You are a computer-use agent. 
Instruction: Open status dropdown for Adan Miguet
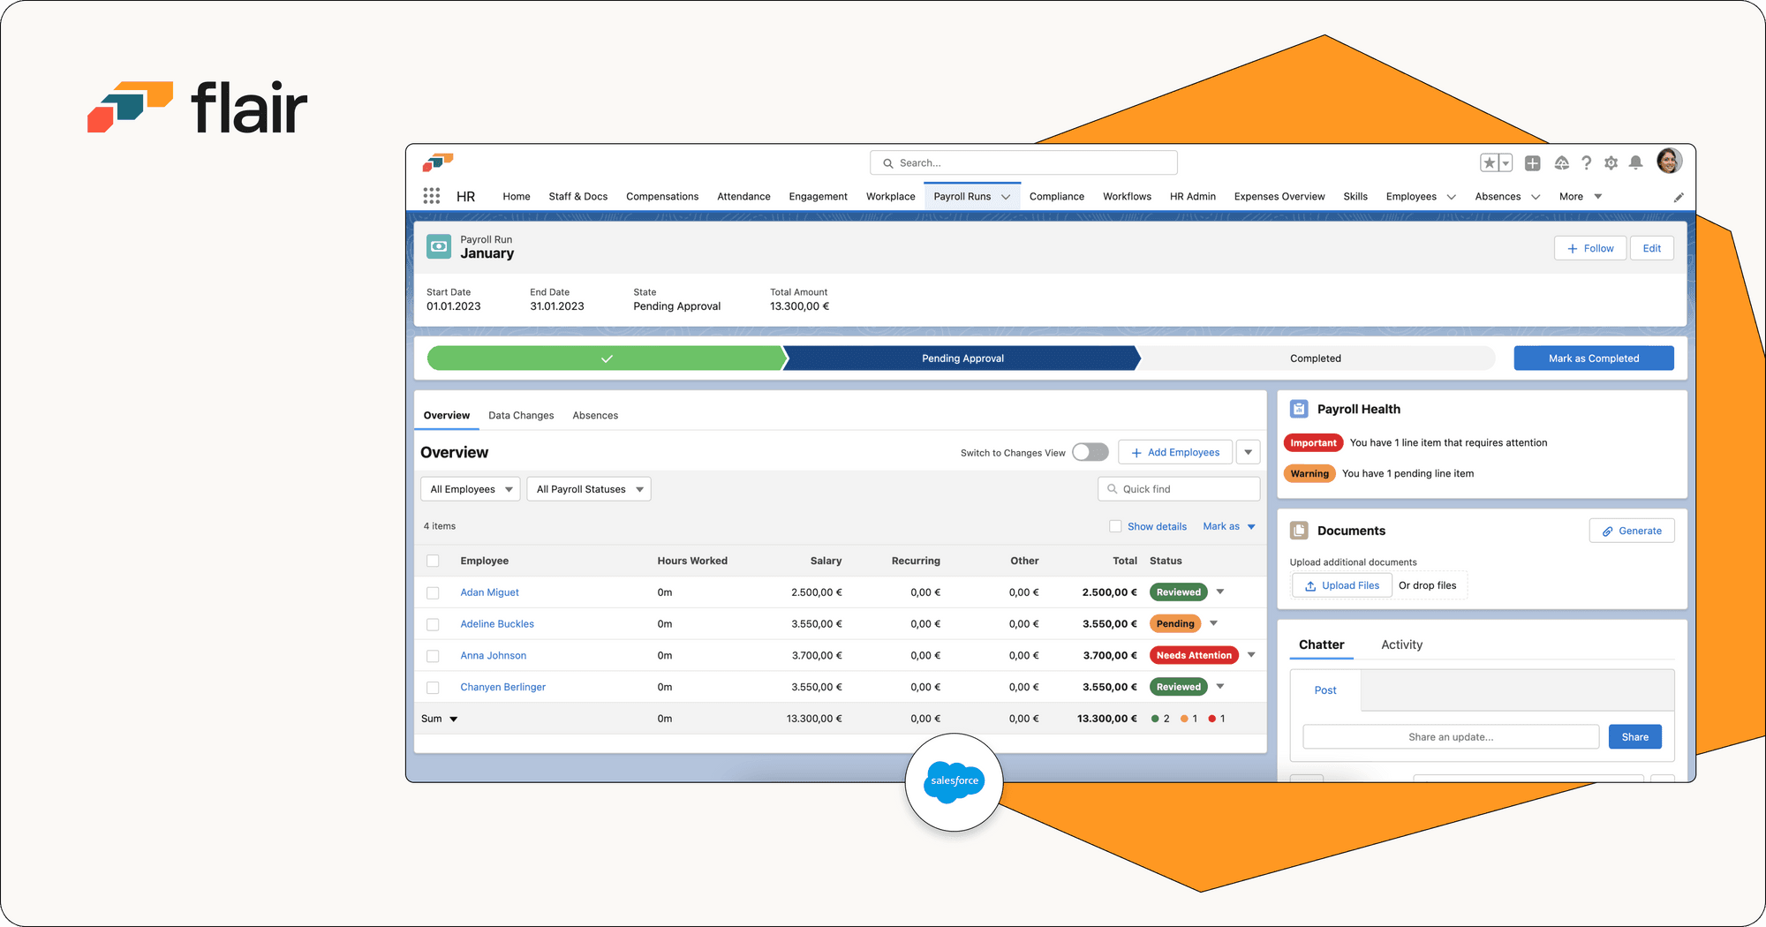(1220, 592)
